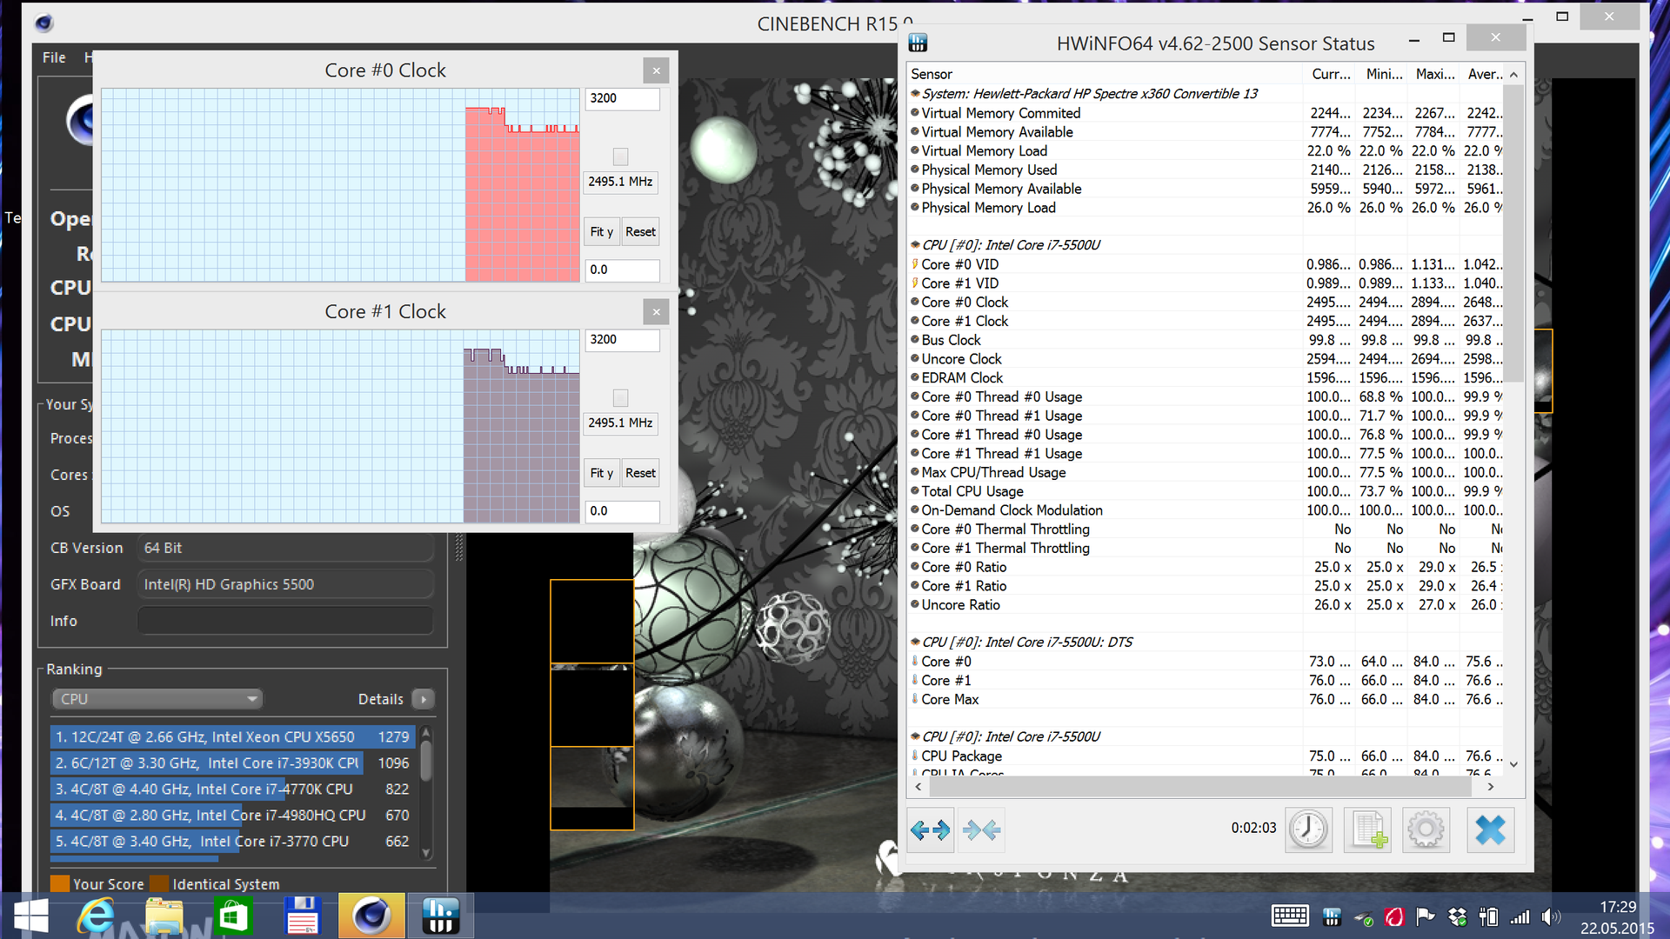This screenshot has height=939, width=1670.
Task: Open Cinebench from the taskbar
Action: [x=371, y=916]
